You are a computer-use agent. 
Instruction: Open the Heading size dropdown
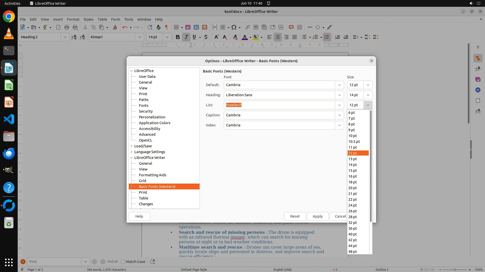368,95
